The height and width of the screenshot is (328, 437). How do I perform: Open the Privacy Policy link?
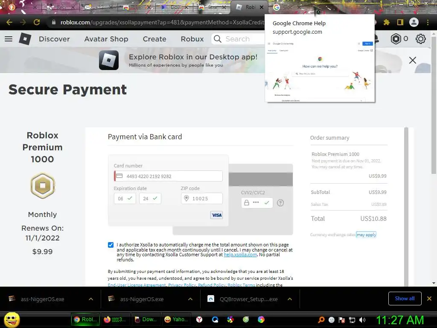point(182,285)
